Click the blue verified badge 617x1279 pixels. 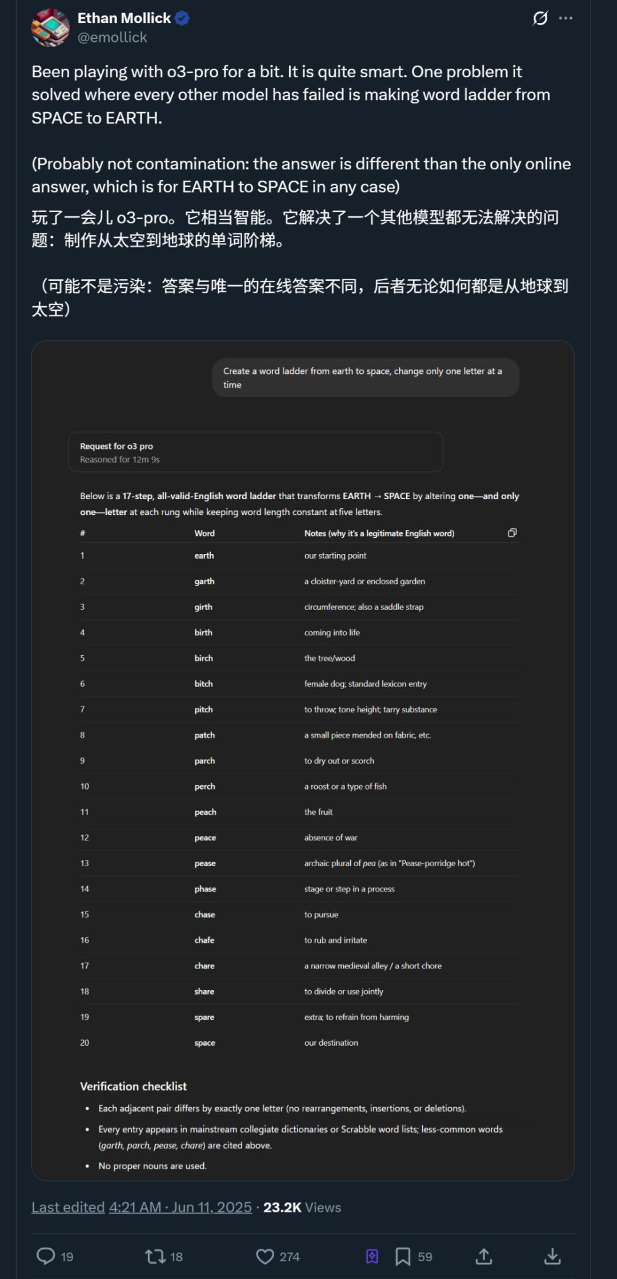182,19
